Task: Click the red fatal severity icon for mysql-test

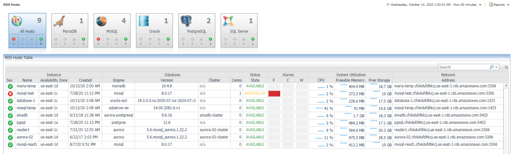Action: [10, 94]
